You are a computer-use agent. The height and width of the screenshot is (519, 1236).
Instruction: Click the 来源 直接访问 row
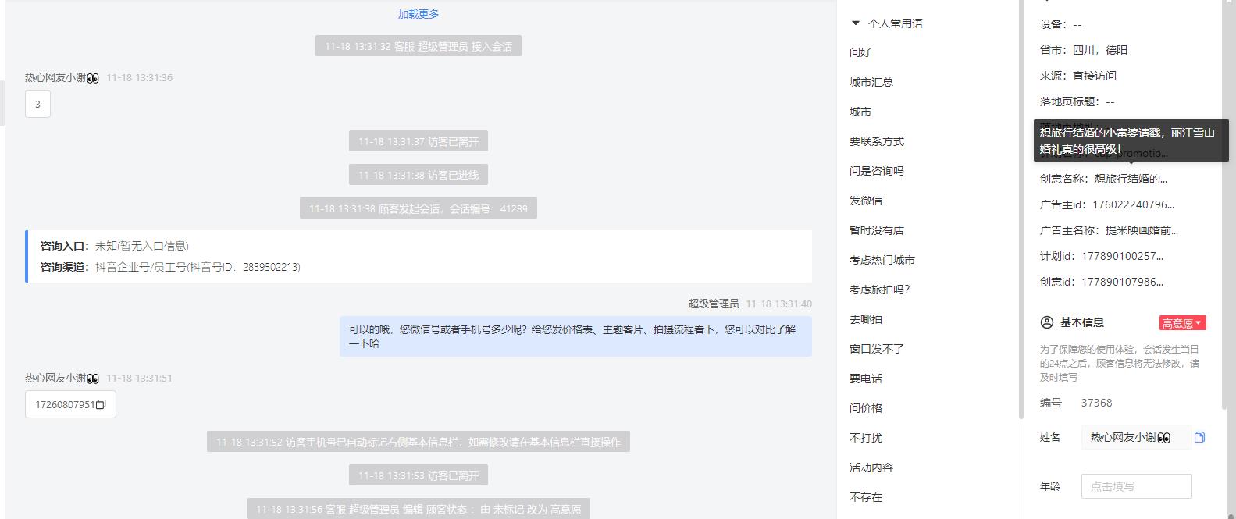1078,76
